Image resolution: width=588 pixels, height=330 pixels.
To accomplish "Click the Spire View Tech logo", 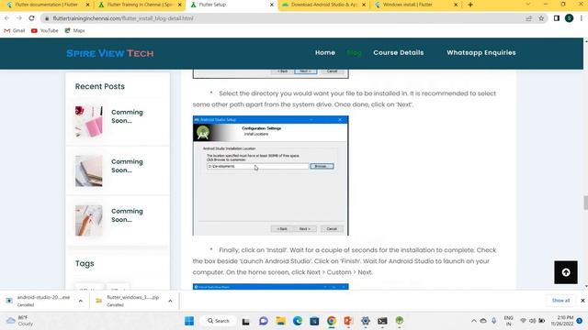I will point(110,53).
